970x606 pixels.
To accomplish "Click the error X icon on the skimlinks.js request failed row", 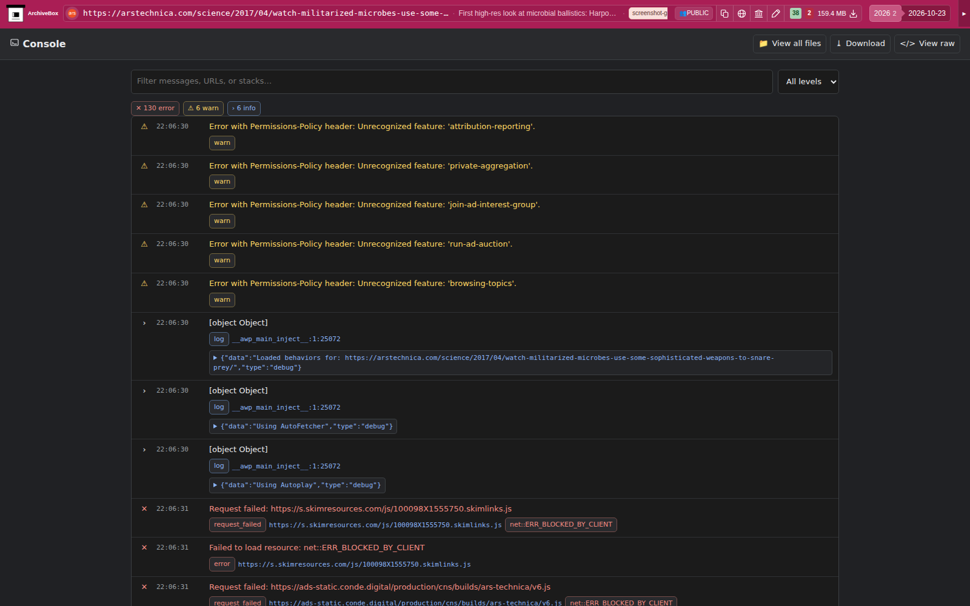I will click(x=144, y=509).
